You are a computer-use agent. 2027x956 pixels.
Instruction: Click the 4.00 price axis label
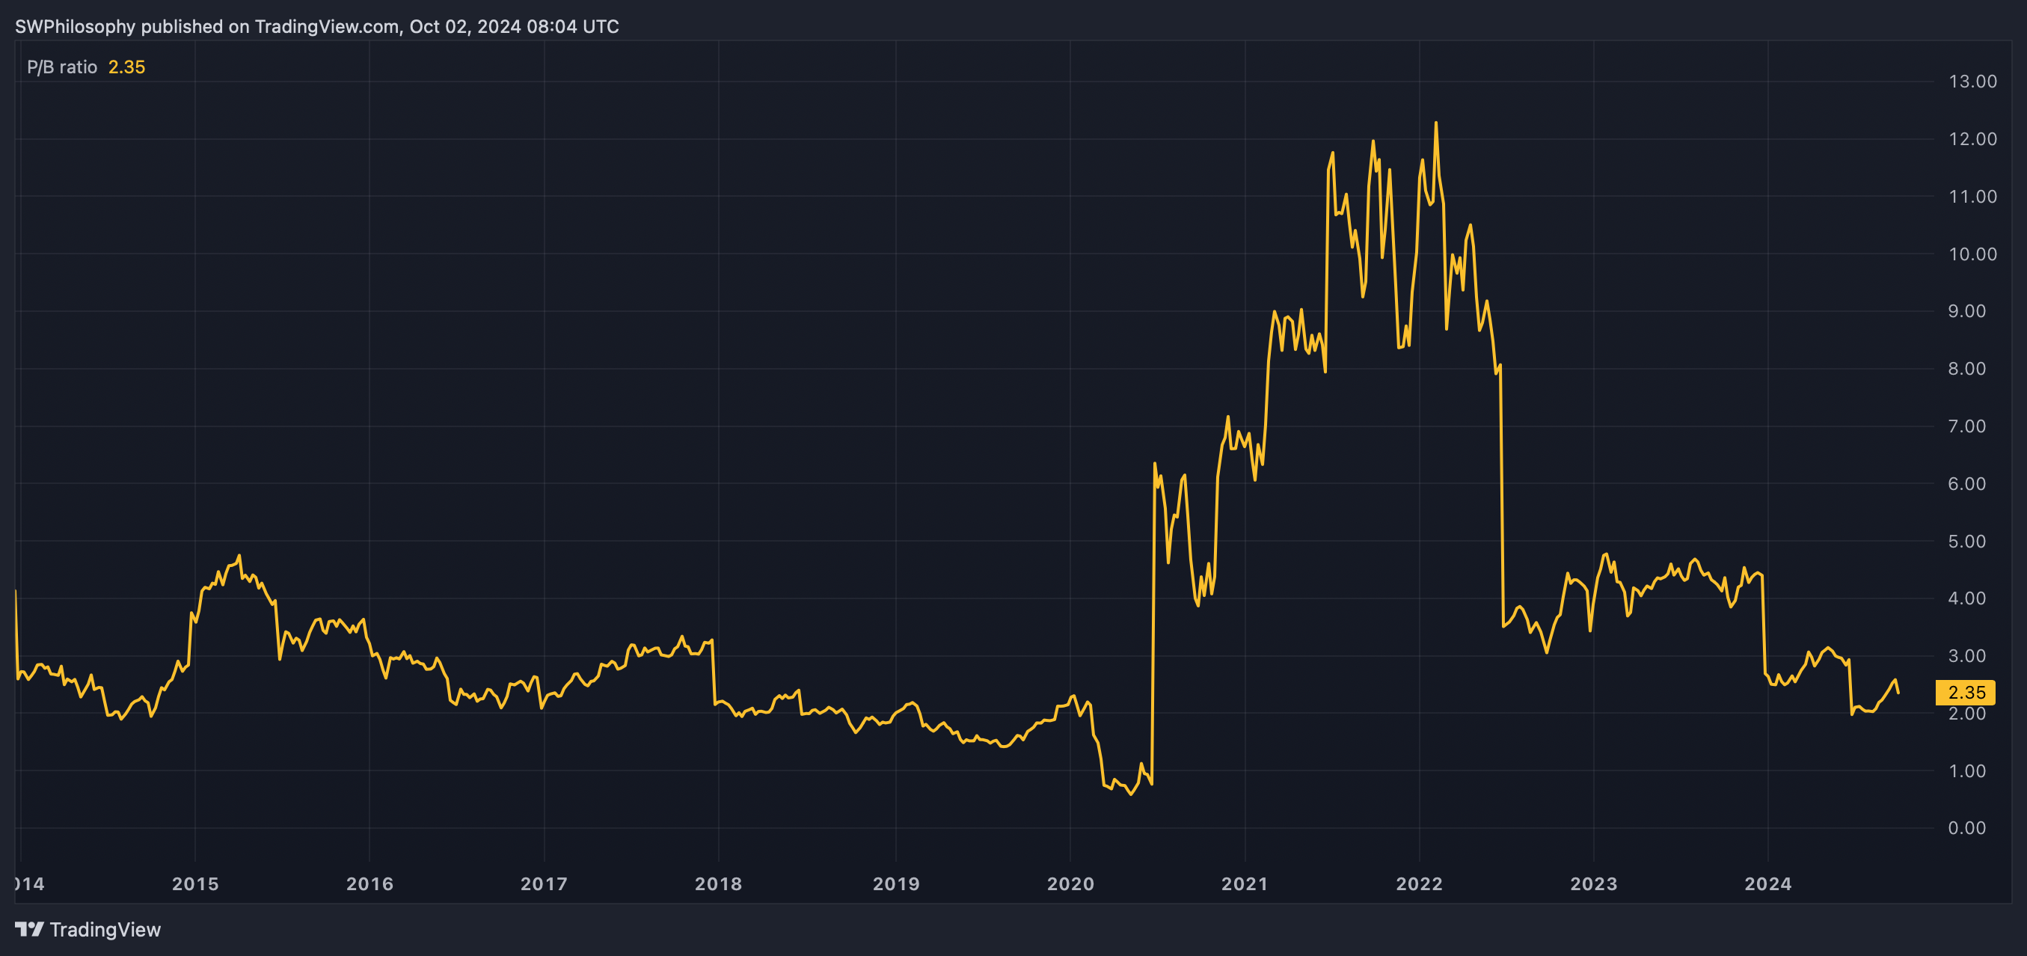[1966, 598]
